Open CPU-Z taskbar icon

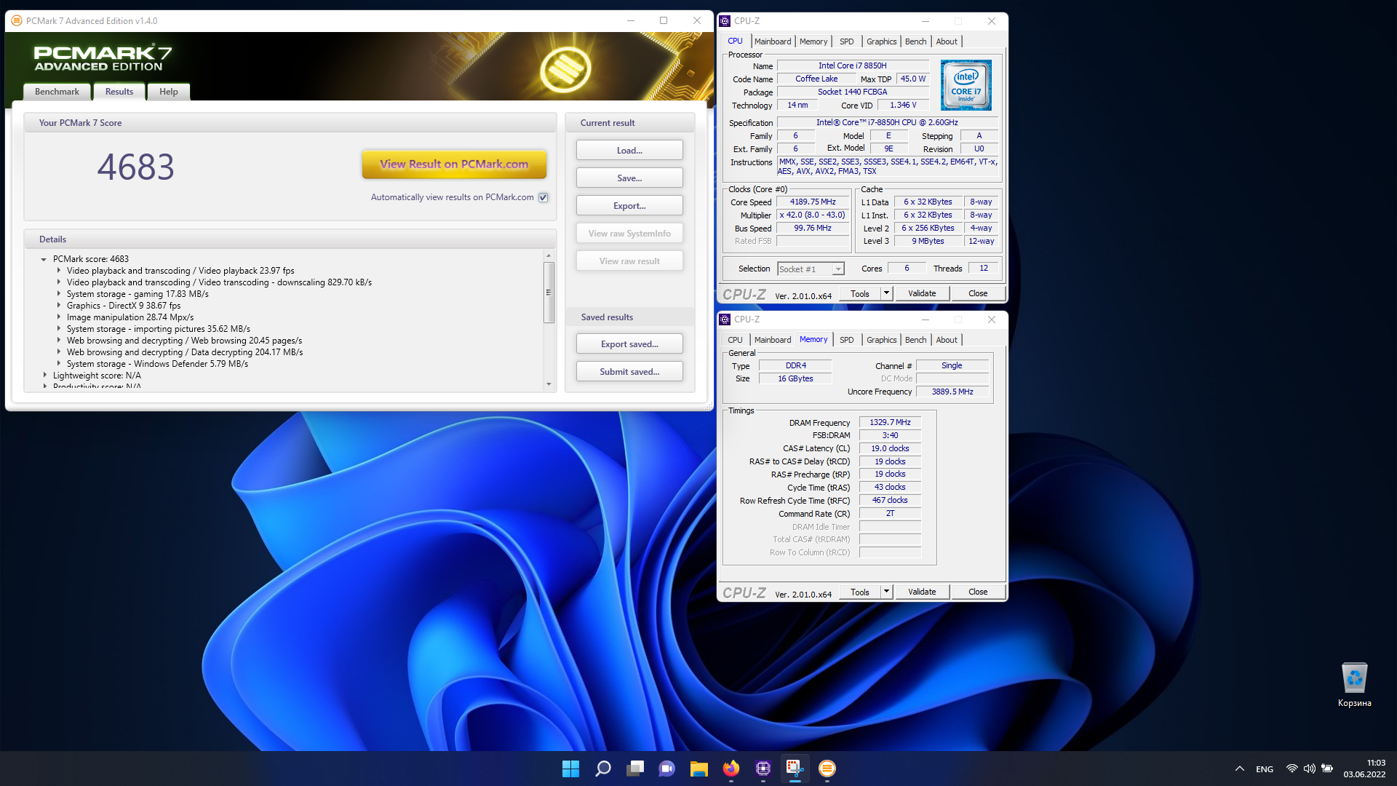[x=763, y=769]
